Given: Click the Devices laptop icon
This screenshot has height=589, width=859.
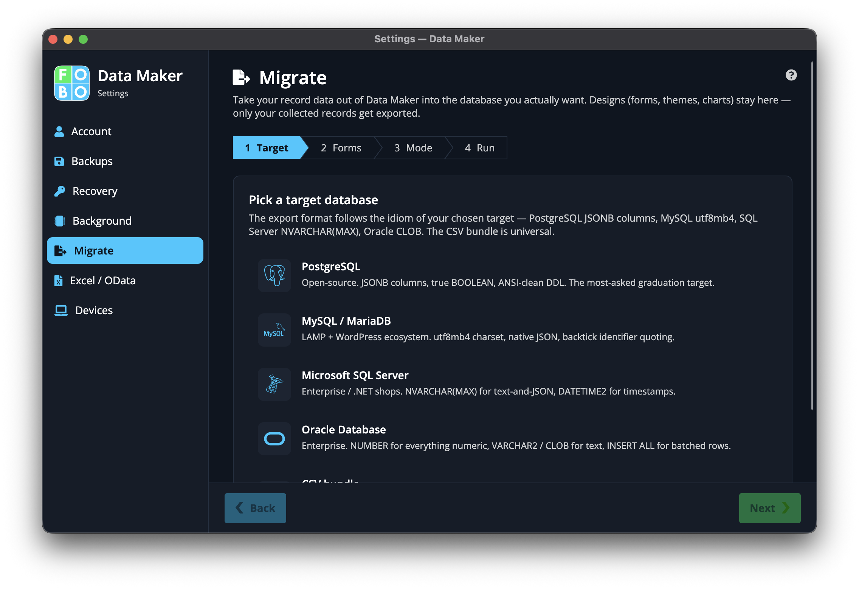Looking at the screenshot, I should (61, 310).
